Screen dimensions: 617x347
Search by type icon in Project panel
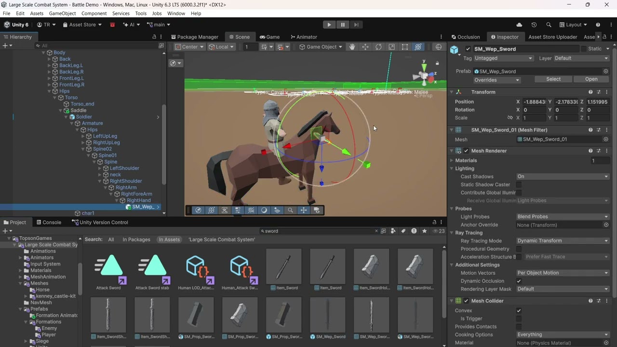tap(393, 231)
